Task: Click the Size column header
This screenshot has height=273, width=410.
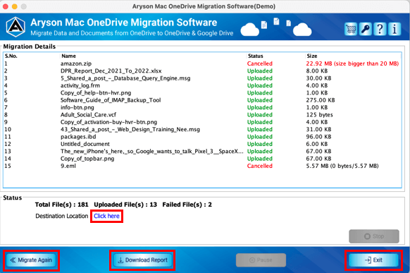Action: (312, 56)
